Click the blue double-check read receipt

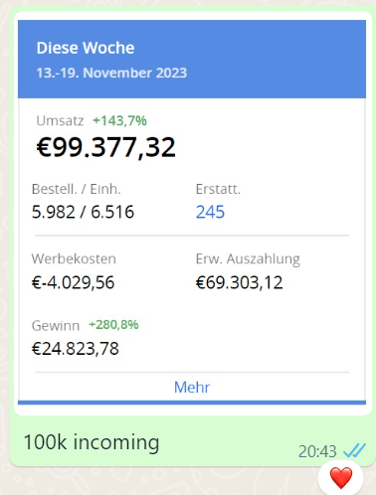(354, 450)
